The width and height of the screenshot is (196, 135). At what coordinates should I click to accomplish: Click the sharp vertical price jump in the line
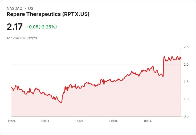[x=164, y=67]
